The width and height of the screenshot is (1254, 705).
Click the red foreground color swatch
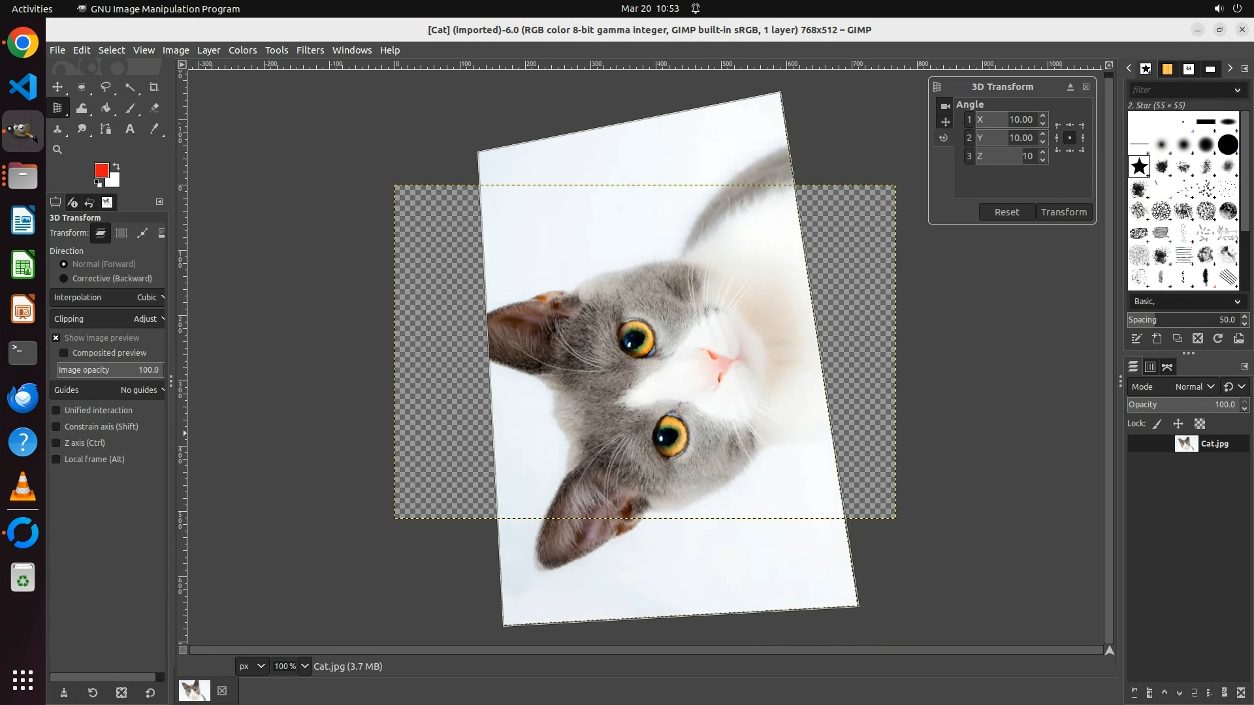(x=101, y=170)
